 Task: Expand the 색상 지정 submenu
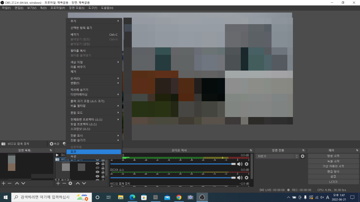94,62
